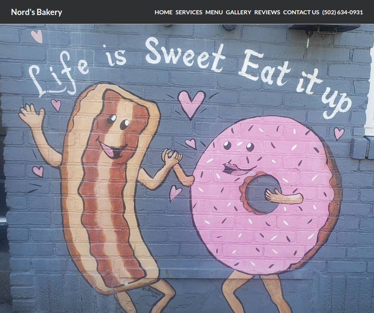The width and height of the screenshot is (374, 313).
Task: Click the Nord's Bakery site logo
Action: pos(36,12)
